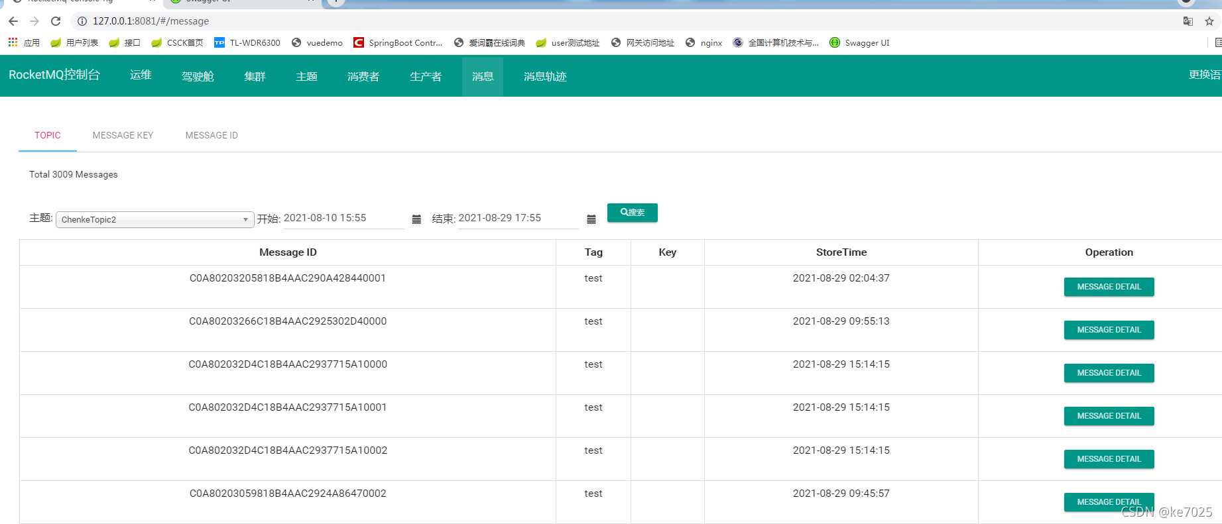Screen dimensions: 1222x524
Task: Open MESSAGE DETAIL for ID ending 715A10002
Action: pos(1109,459)
